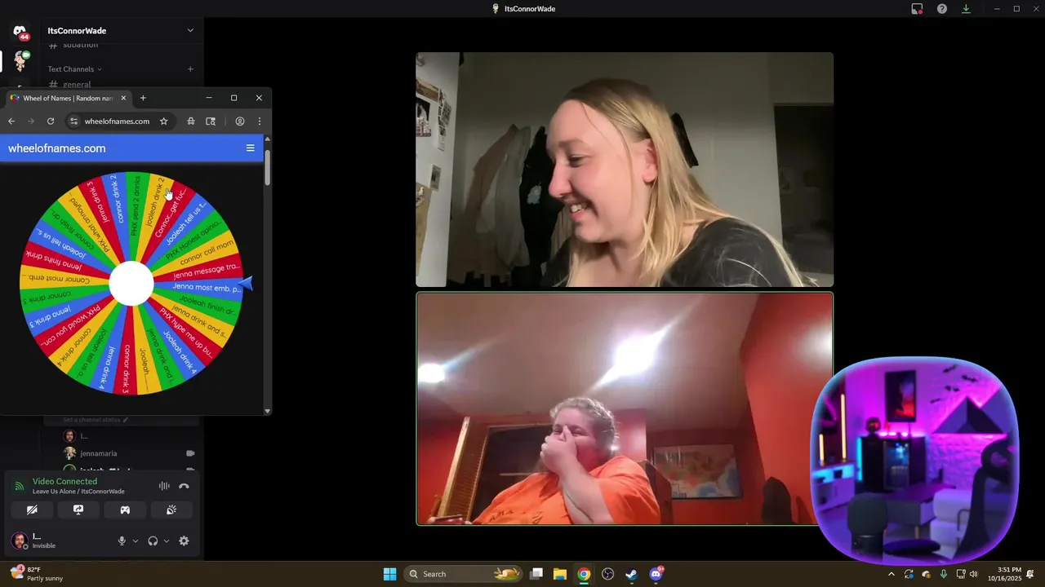
Task: Open Discord help question mark icon
Action: coord(942,9)
